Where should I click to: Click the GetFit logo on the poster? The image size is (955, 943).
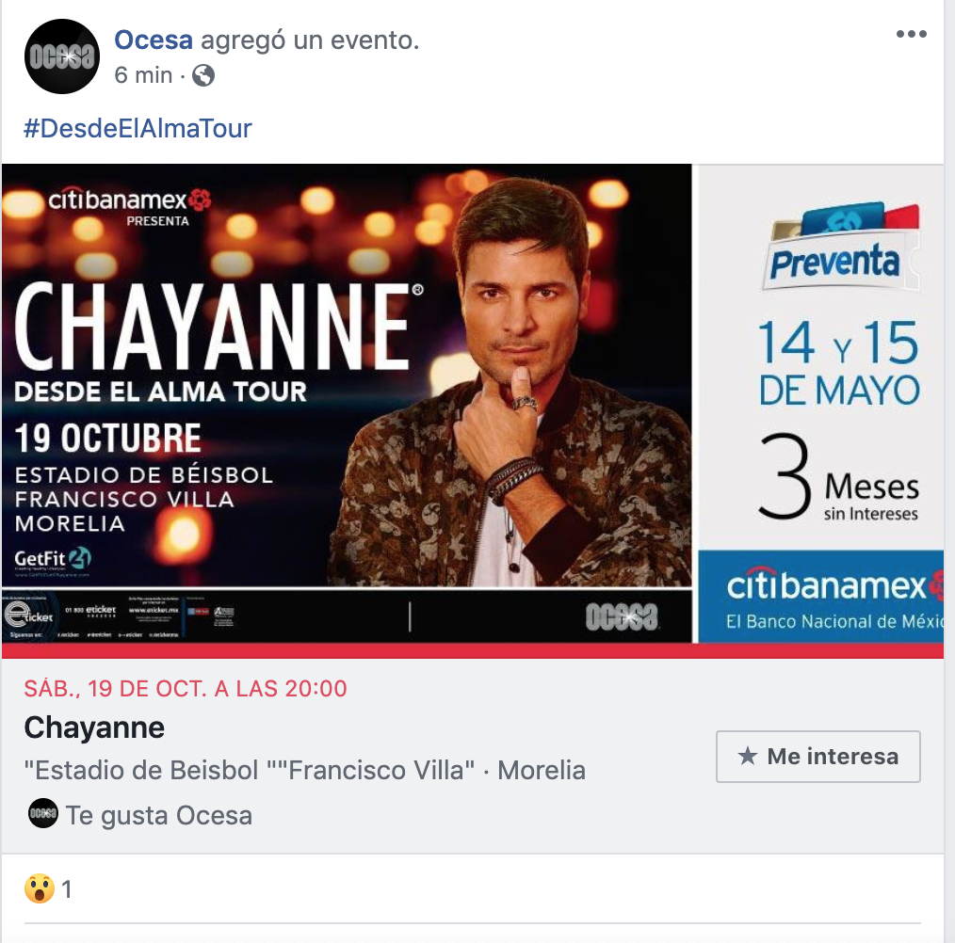click(53, 558)
